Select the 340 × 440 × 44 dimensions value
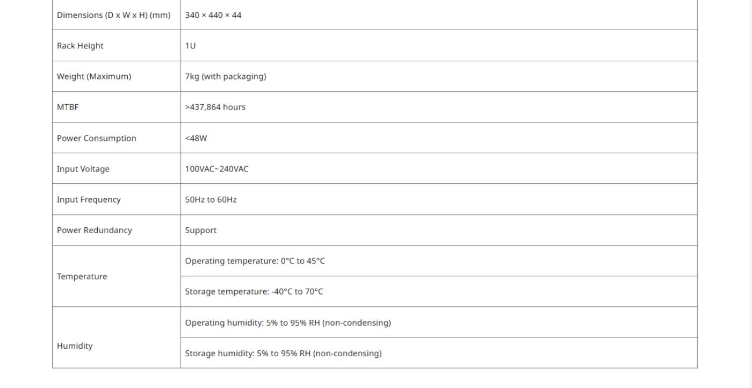752x388 pixels. 213,15
